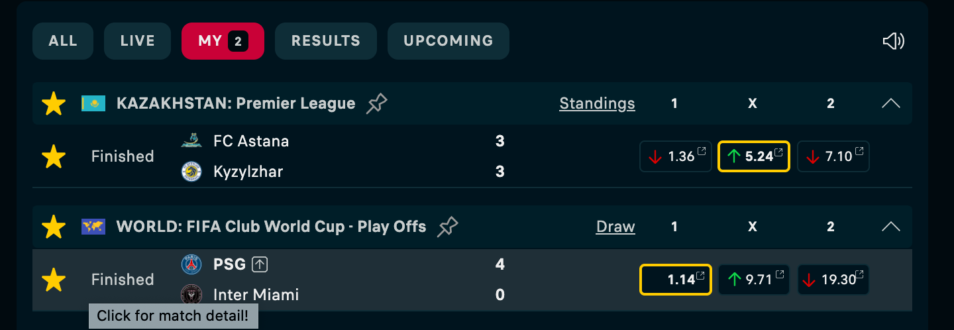Image resolution: width=954 pixels, height=330 pixels.
Task: Unfavorite the Kazakhstan Premier League star
Action: point(54,103)
